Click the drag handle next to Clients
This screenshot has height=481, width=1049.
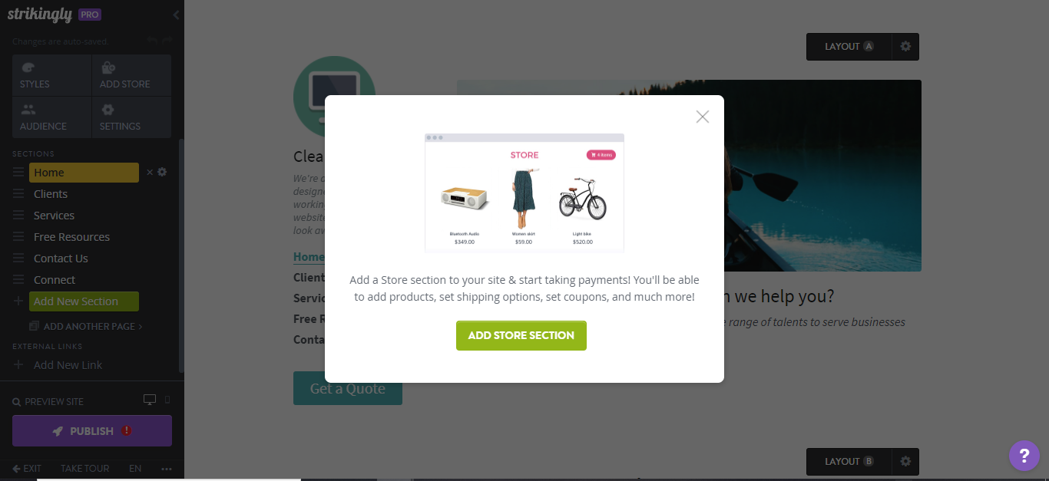[18, 194]
